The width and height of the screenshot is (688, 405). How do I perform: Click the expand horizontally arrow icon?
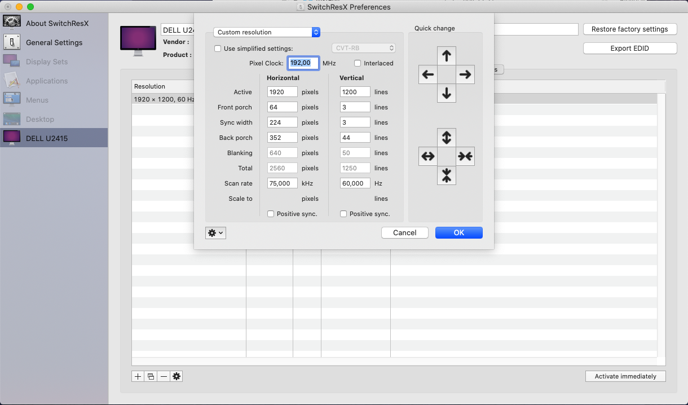[428, 156]
